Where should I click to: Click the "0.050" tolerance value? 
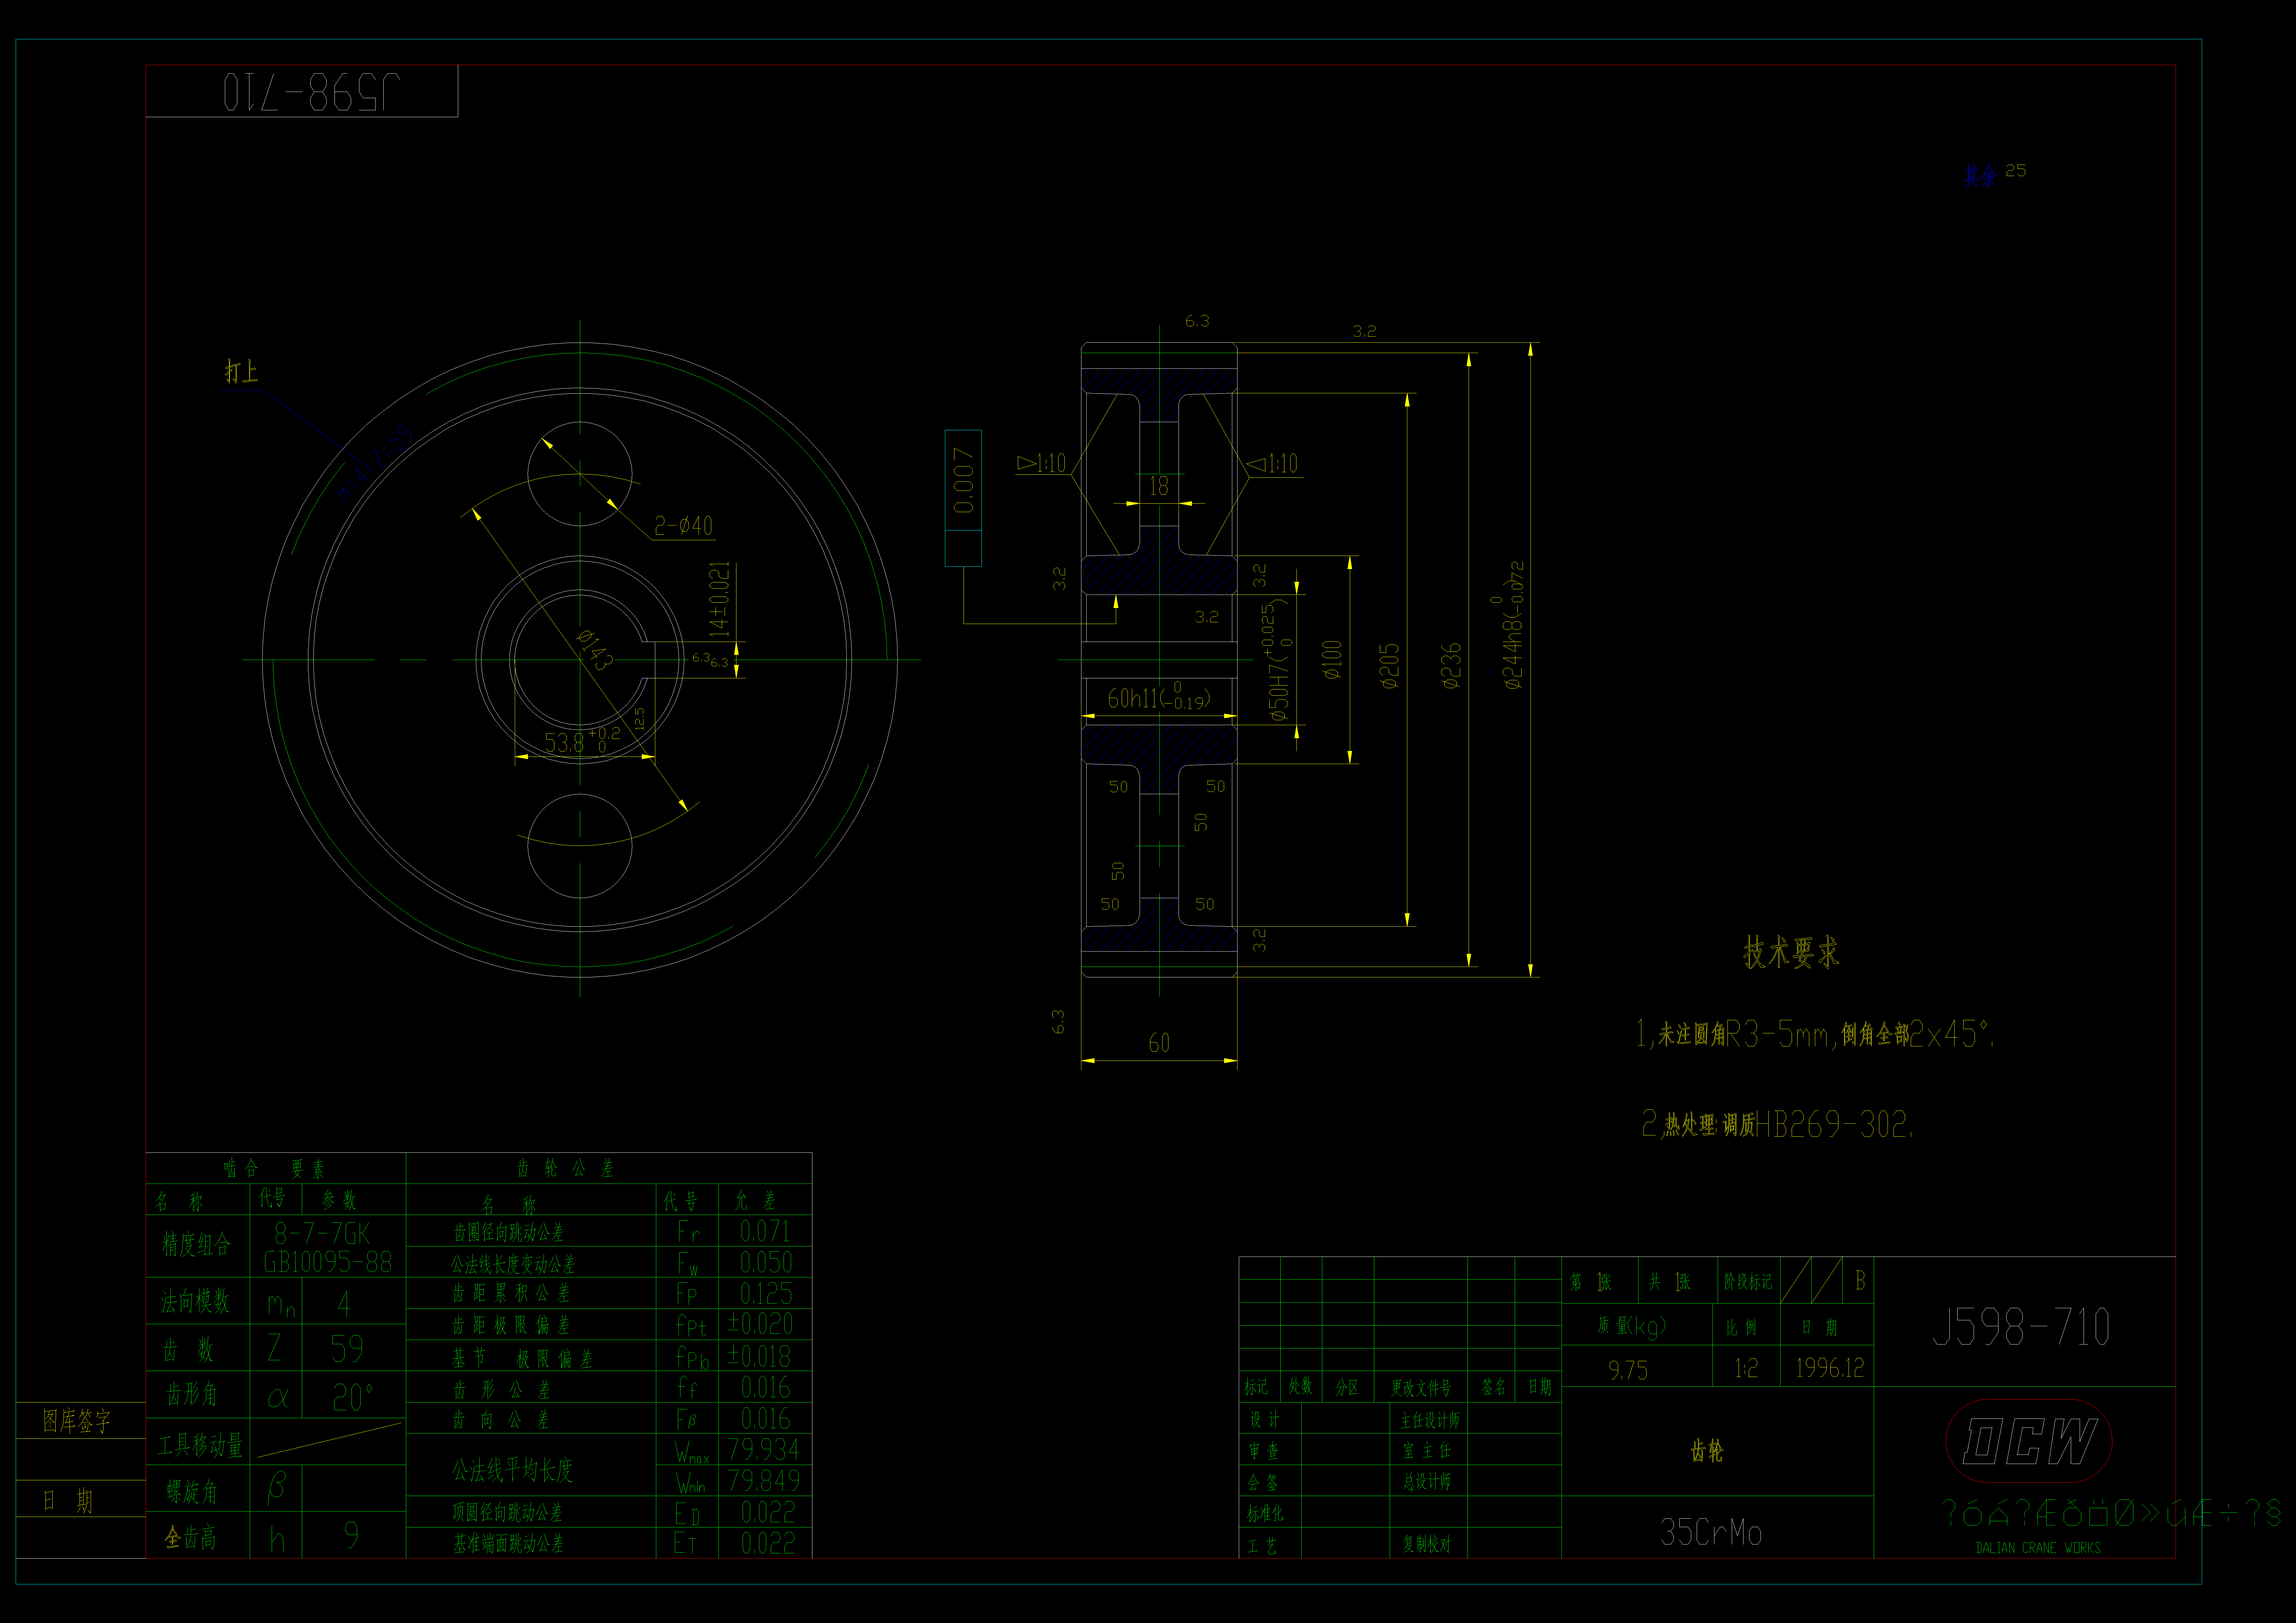[x=766, y=1262]
